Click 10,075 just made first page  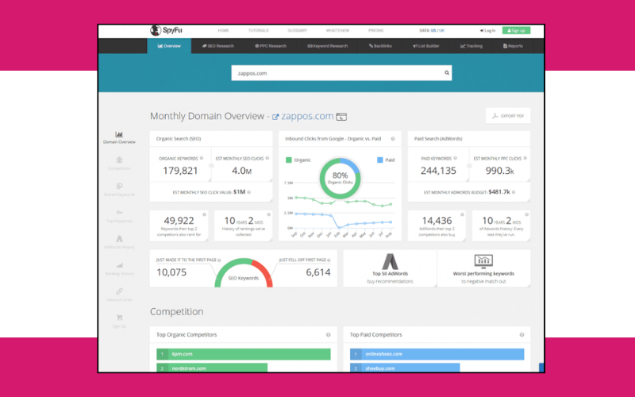pyautogui.click(x=171, y=272)
